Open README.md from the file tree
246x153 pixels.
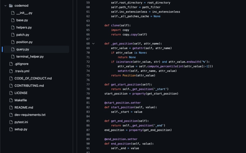click(24, 108)
